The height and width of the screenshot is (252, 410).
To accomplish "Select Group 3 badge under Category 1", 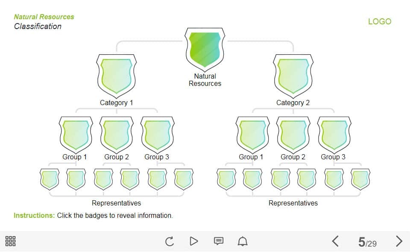I will pyautogui.click(x=157, y=135).
